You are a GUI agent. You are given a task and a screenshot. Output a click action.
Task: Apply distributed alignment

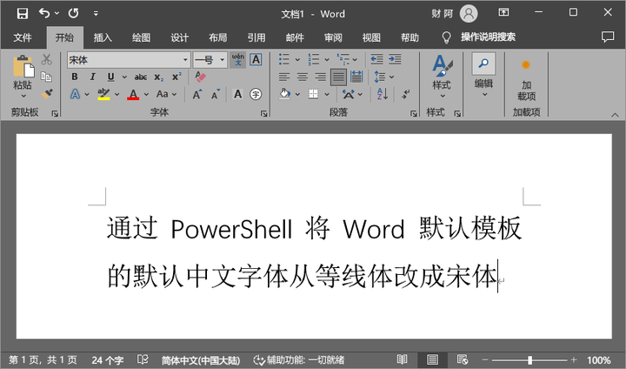356,77
